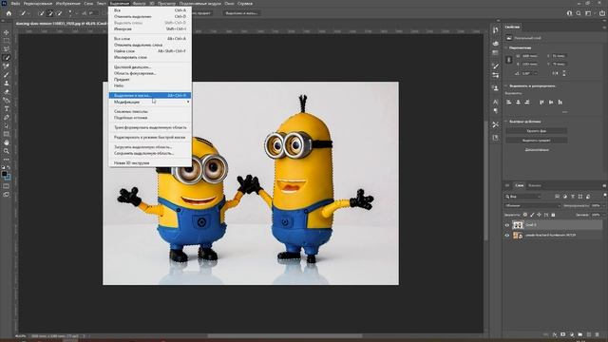Open Properties panel menu icon
The height and width of the screenshot is (342, 608).
click(604, 28)
